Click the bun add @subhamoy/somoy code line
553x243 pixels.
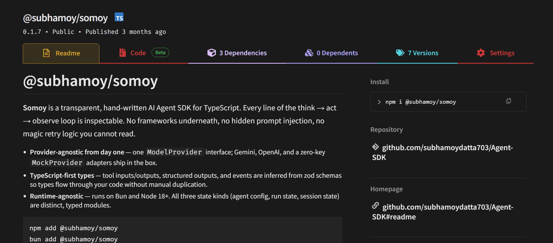[73, 239]
